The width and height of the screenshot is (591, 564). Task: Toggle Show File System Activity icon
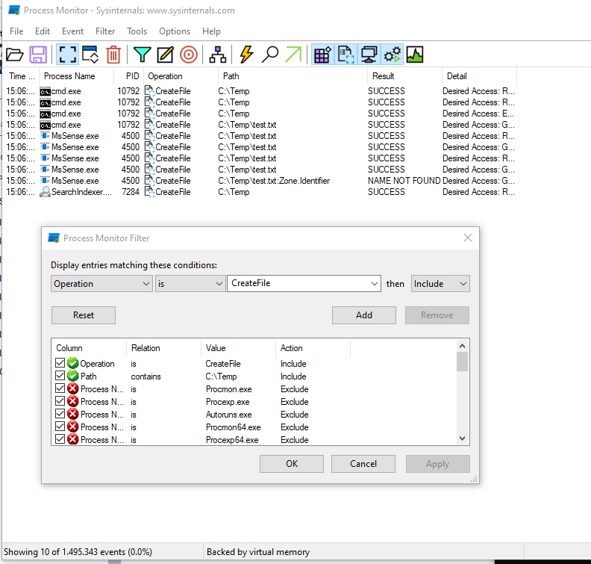[345, 55]
